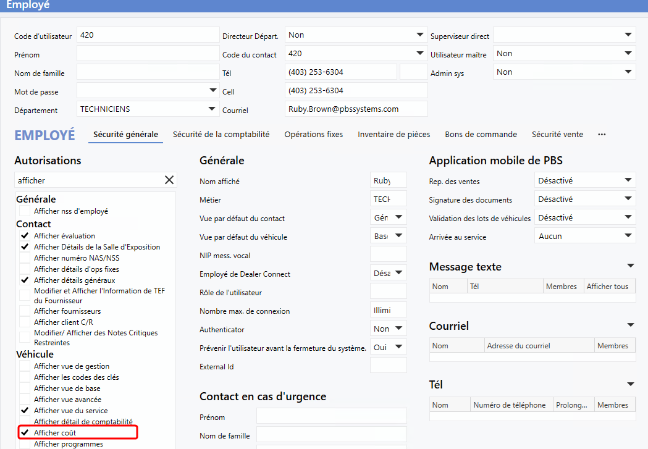Uncheck the Afficher coût permission
The height and width of the screenshot is (449, 648).
pyautogui.click(x=25, y=433)
